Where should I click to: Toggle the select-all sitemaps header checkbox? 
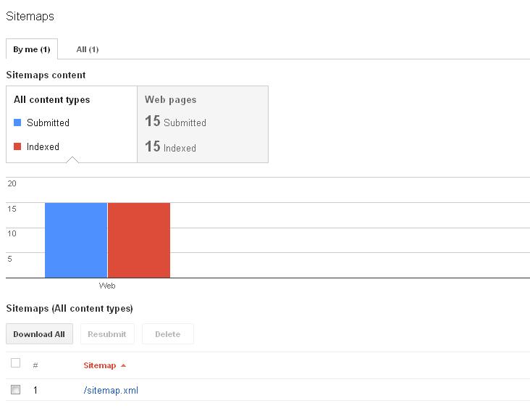[x=15, y=362]
